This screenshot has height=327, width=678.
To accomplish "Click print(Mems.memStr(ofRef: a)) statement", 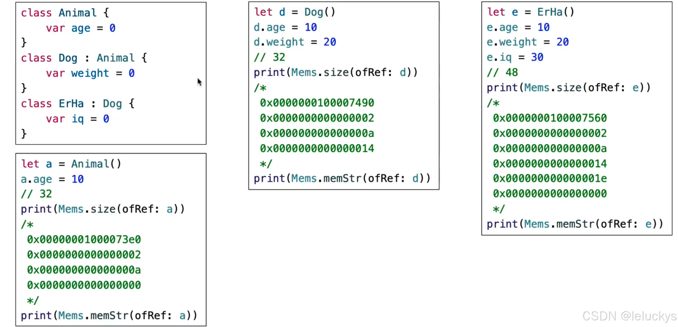I will (x=109, y=316).
